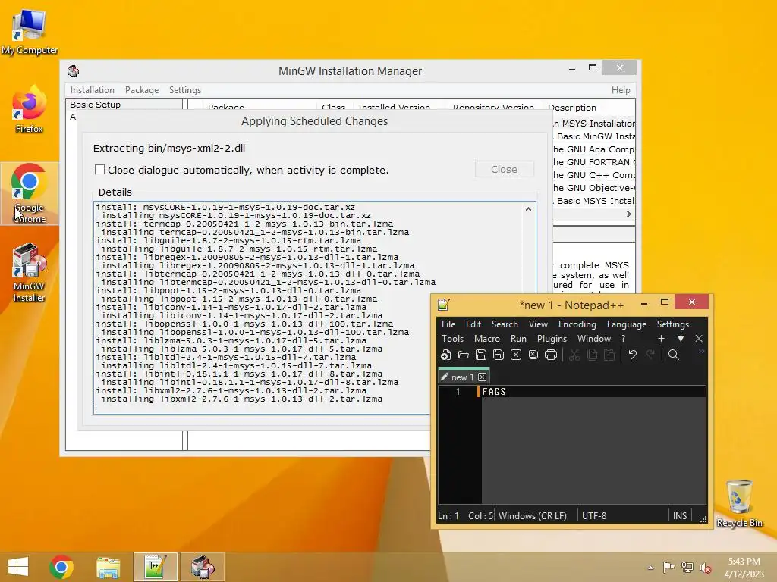Open the Plugins menu in Notepad++
The height and width of the screenshot is (582, 777).
[x=552, y=339]
